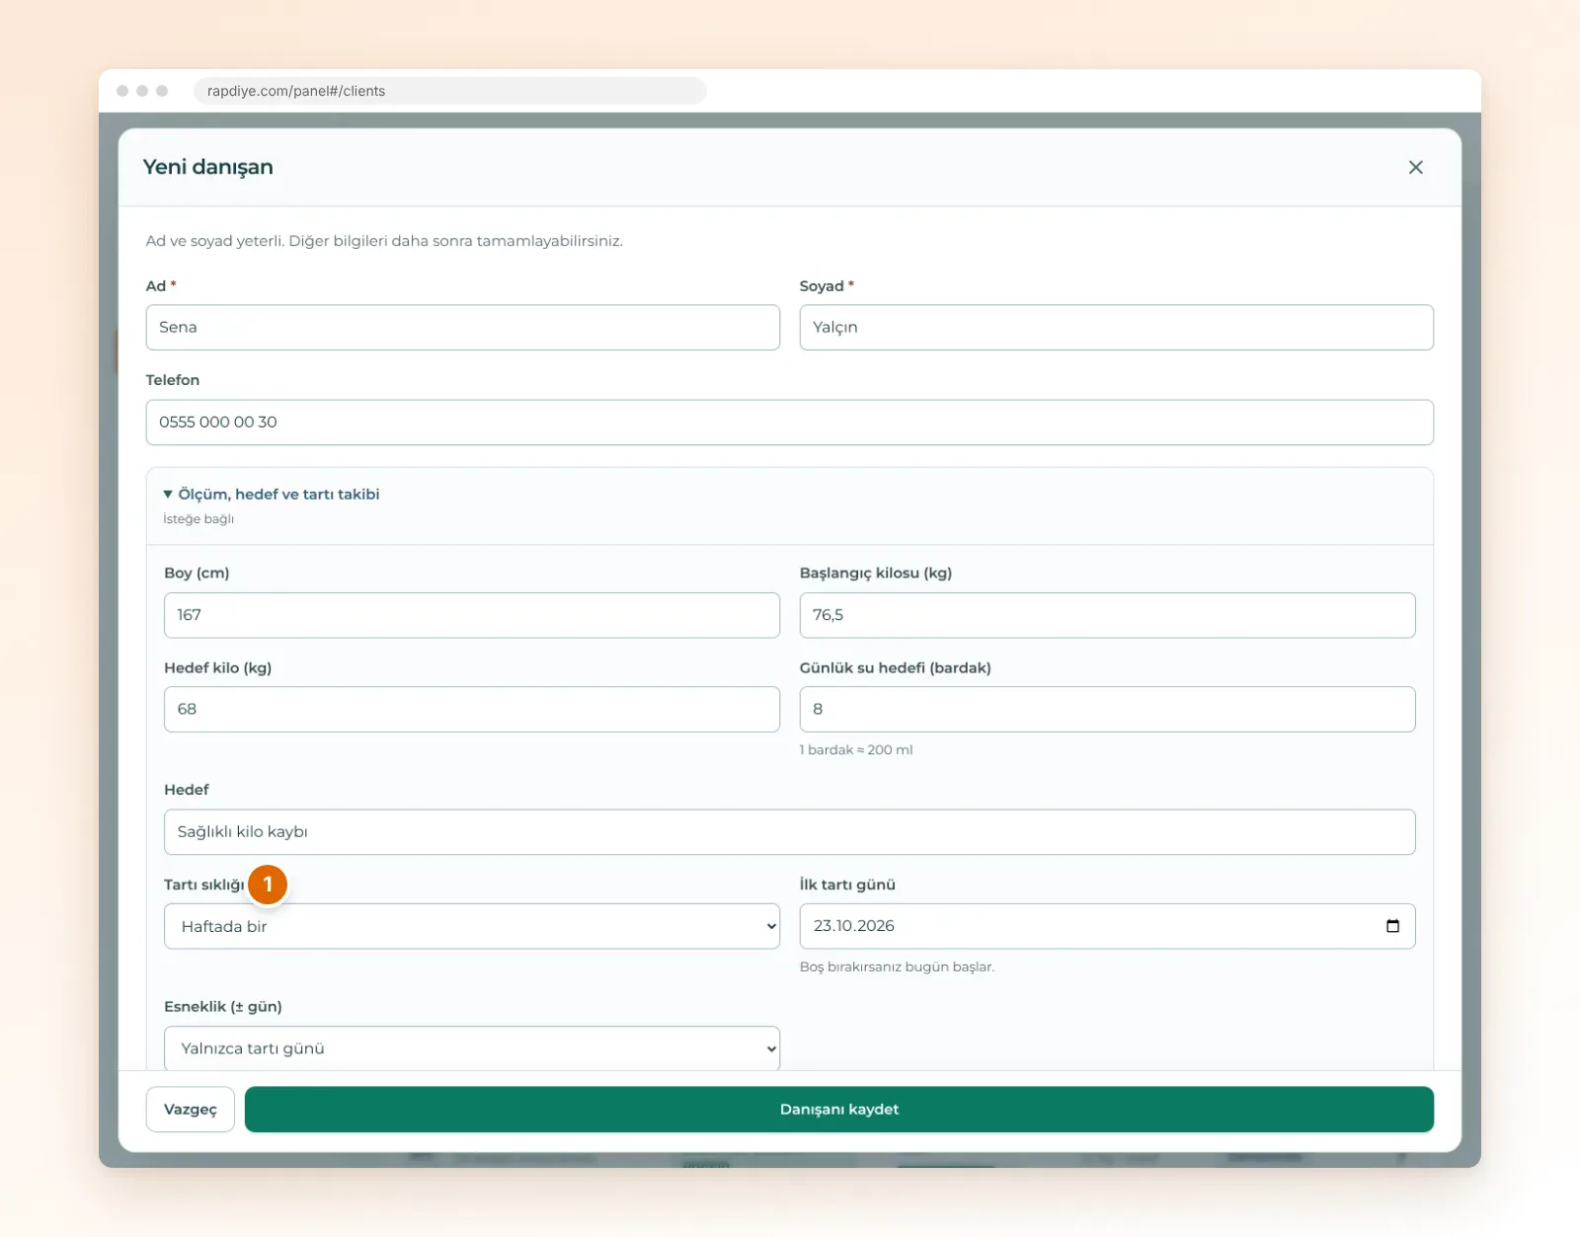Image resolution: width=1580 pixels, height=1237 pixels.
Task: Click into the Telefon field
Action: pyautogui.click(x=790, y=423)
